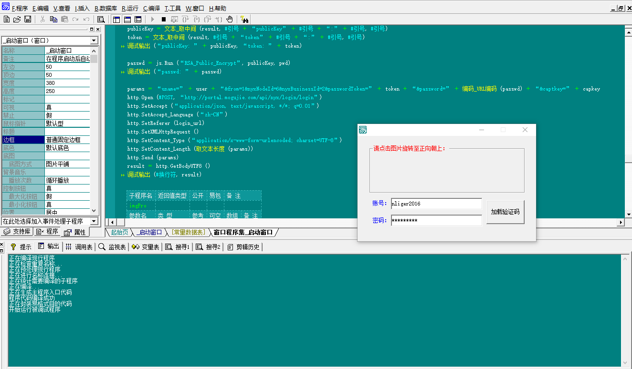Click the 账号 input field

tap(436, 204)
